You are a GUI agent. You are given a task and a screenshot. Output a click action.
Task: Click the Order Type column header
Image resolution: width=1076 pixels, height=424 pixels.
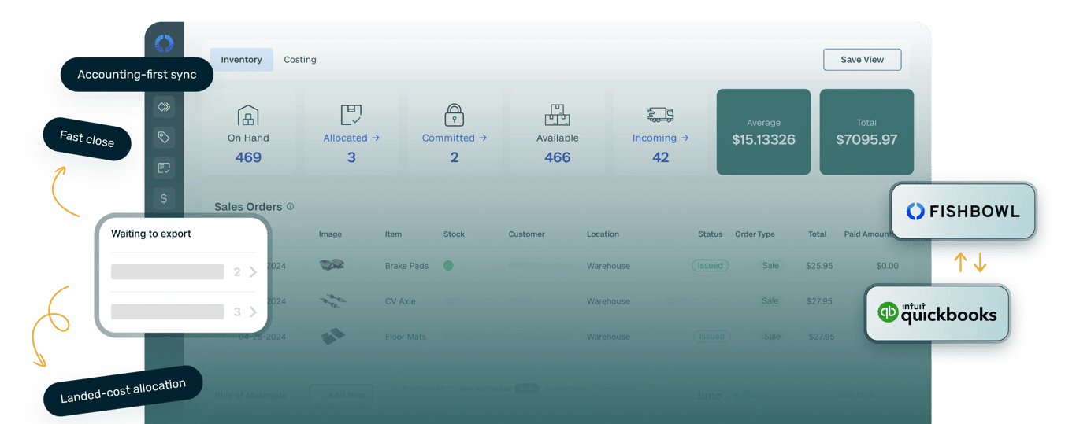click(755, 234)
